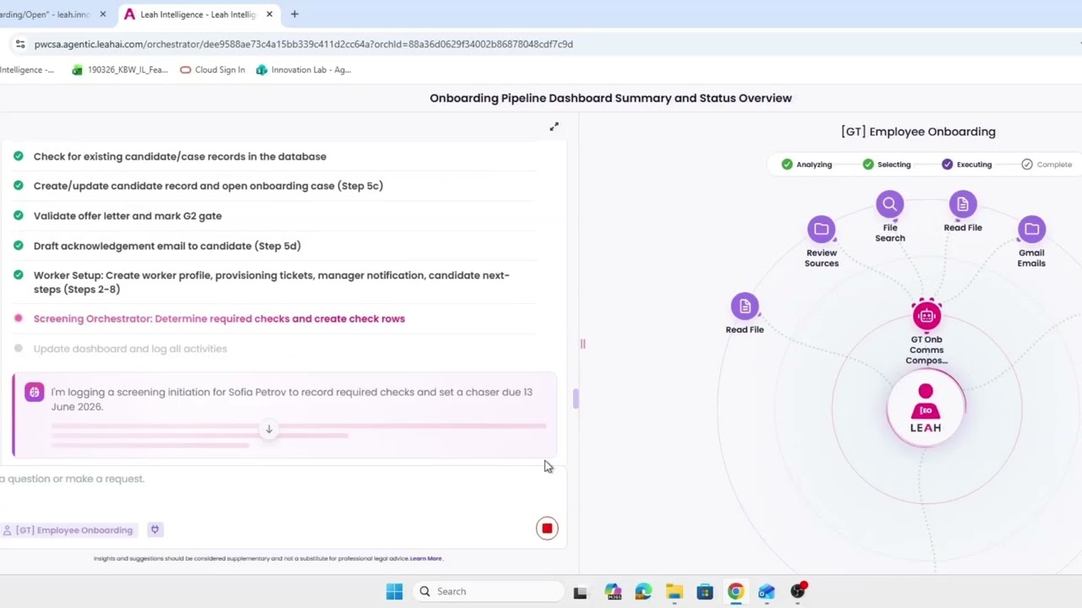Click the '[GT] Employee Onboarding' diagram heading
The image size is (1082, 608).
point(918,132)
